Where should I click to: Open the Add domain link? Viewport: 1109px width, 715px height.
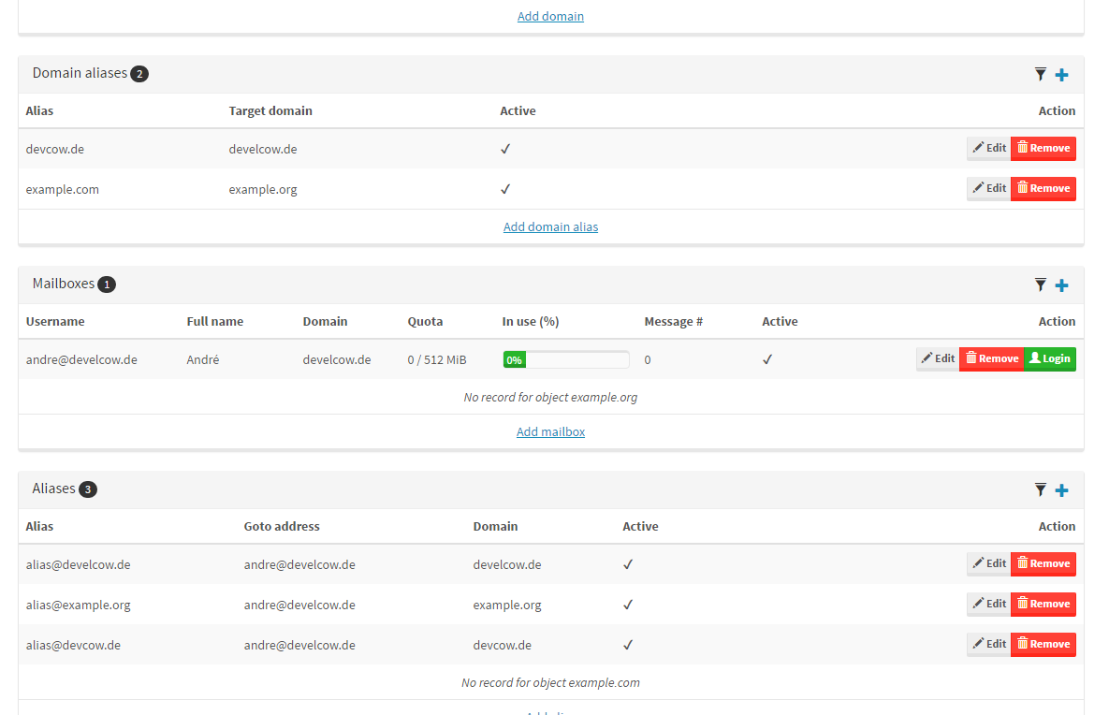(550, 16)
